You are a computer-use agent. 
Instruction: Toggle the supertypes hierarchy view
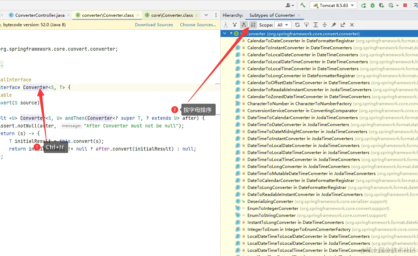point(235,25)
